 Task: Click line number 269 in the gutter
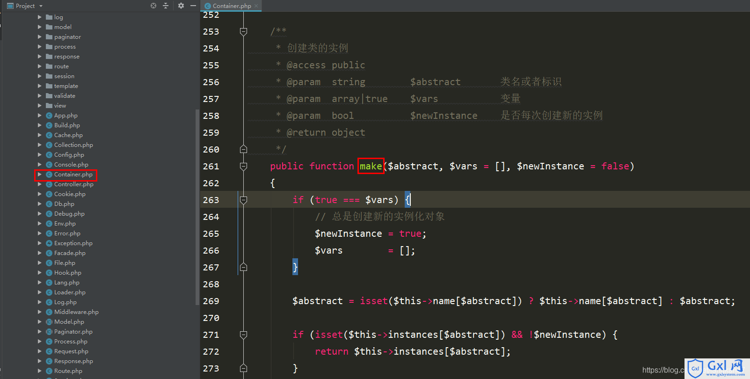[211, 301]
